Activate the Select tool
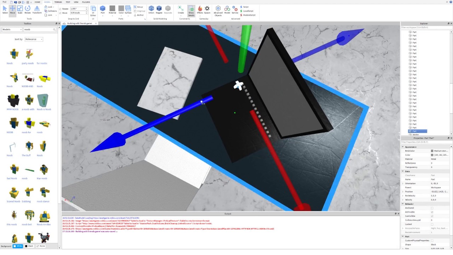This screenshot has width=453, height=255. point(5,10)
